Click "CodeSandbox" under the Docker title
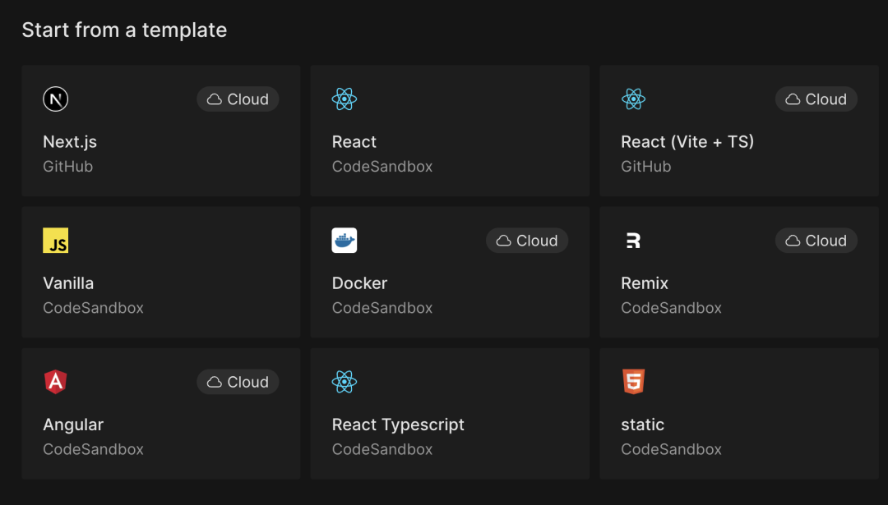Image resolution: width=888 pixels, height=505 pixels. [382, 308]
